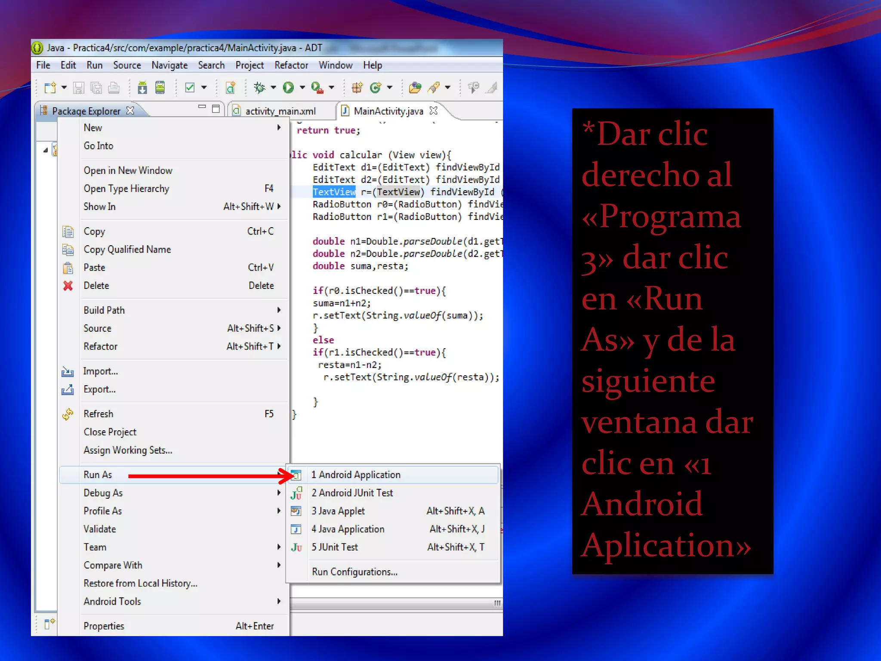
Task: Click the highlighted TextView word in code
Action: coord(334,192)
